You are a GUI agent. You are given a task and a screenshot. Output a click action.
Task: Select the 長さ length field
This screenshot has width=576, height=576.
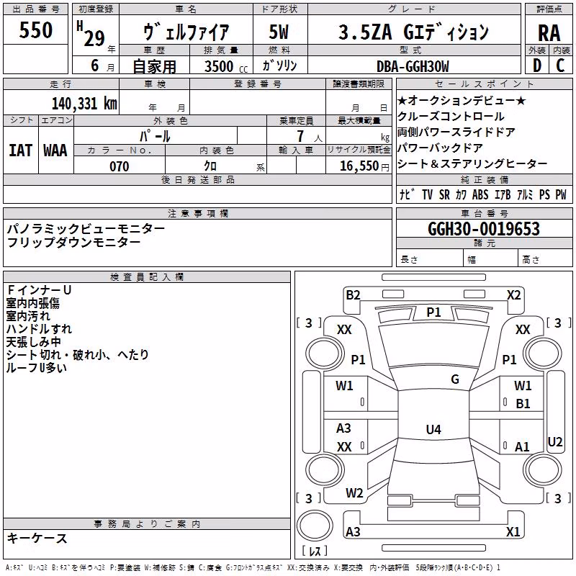pos(430,258)
